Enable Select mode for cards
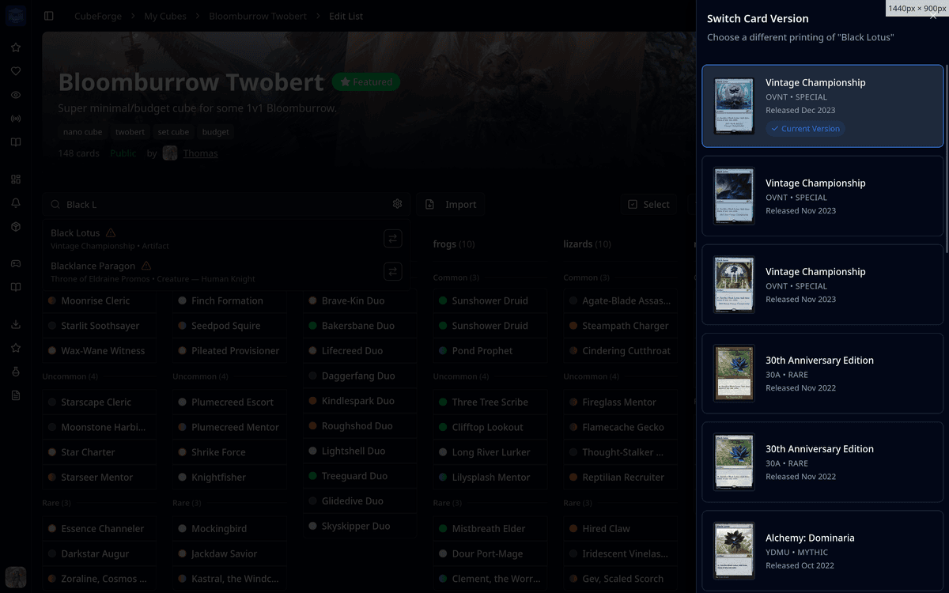The image size is (949, 593). pos(648,204)
